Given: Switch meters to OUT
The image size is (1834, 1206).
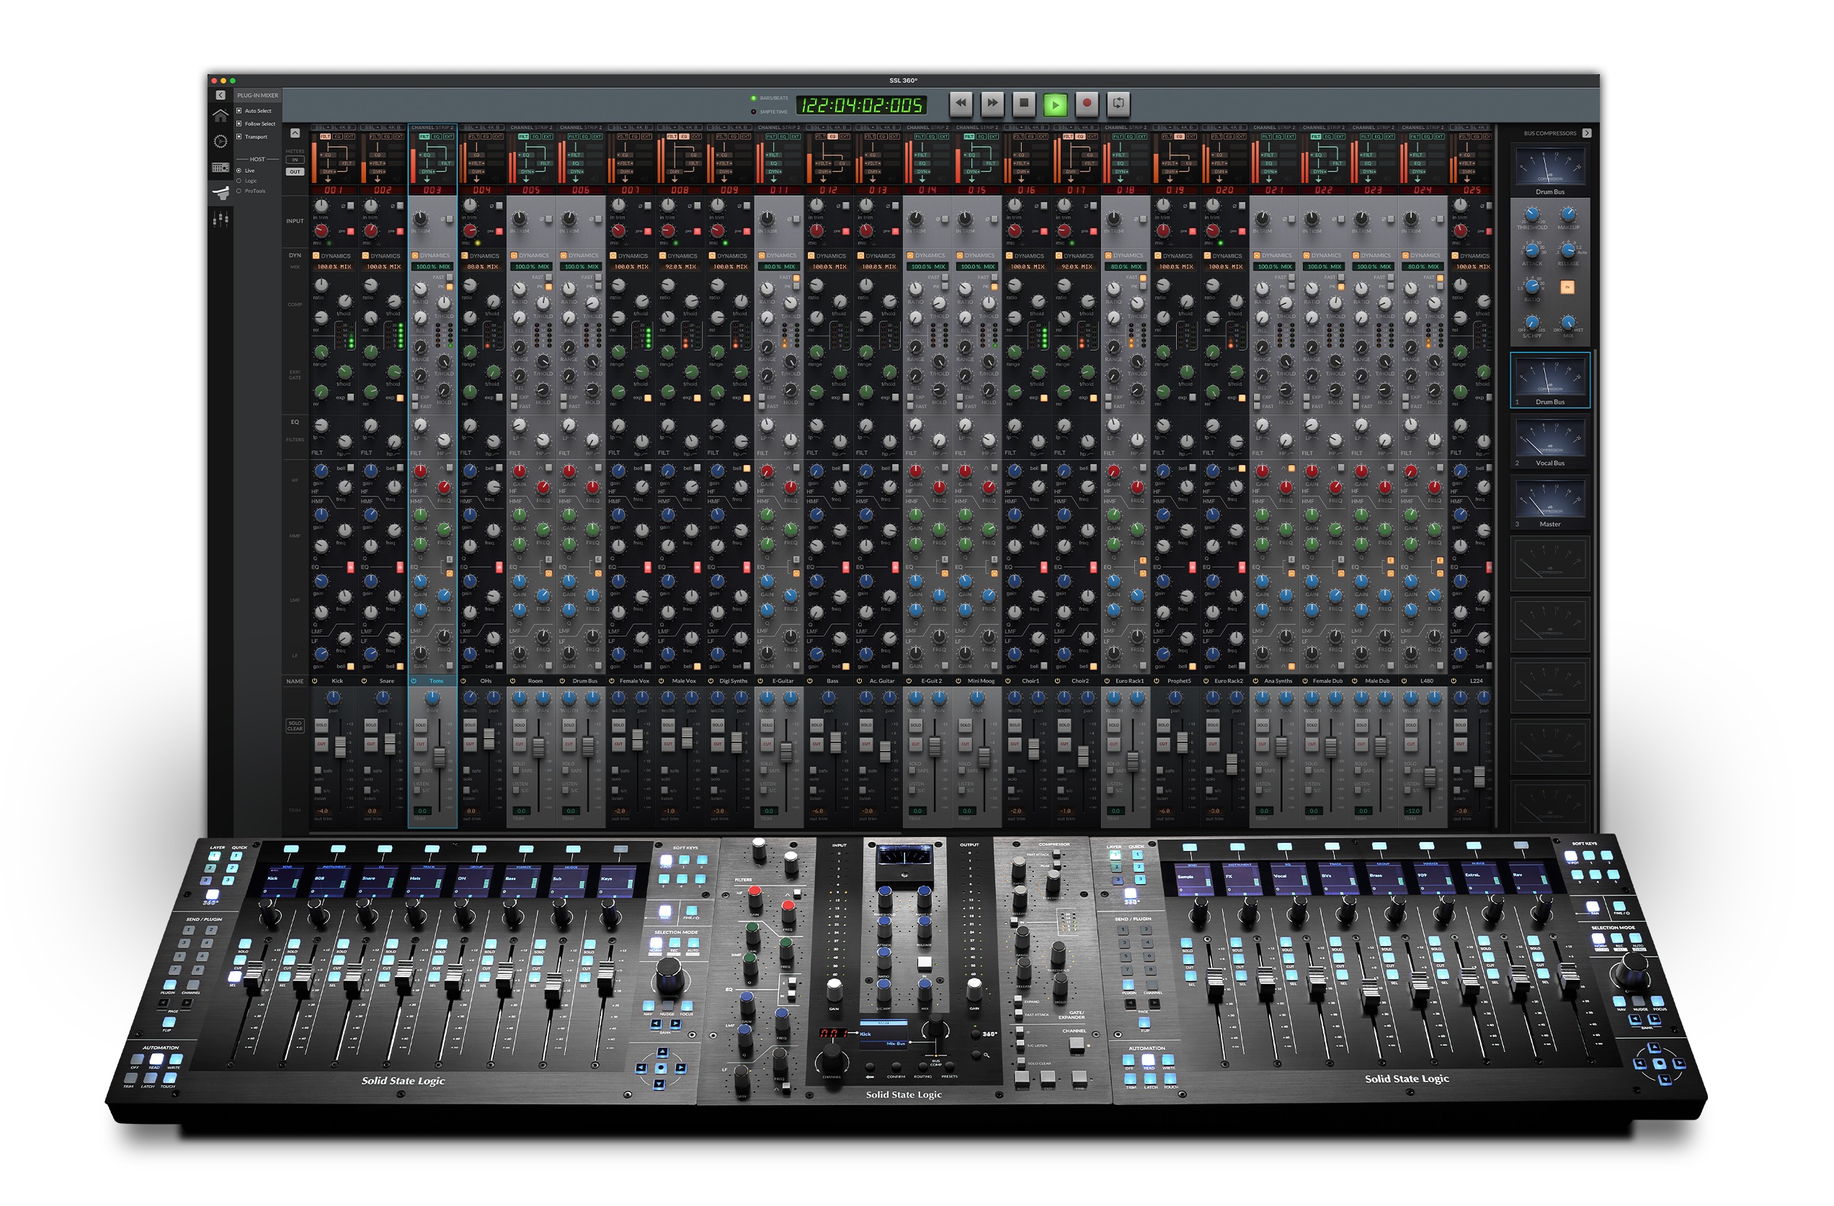Looking at the screenshot, I should pos(295,172).
